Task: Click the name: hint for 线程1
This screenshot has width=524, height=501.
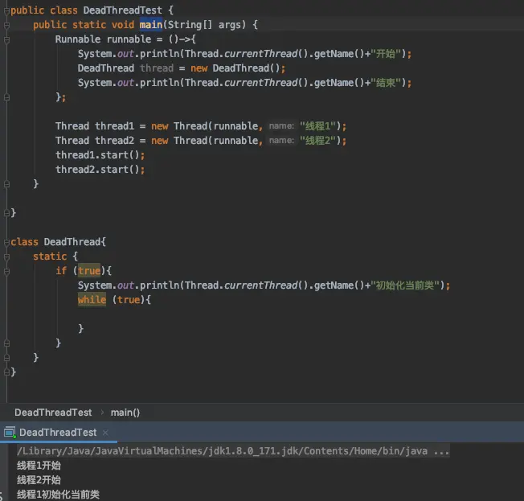Action: pos(281,126)
